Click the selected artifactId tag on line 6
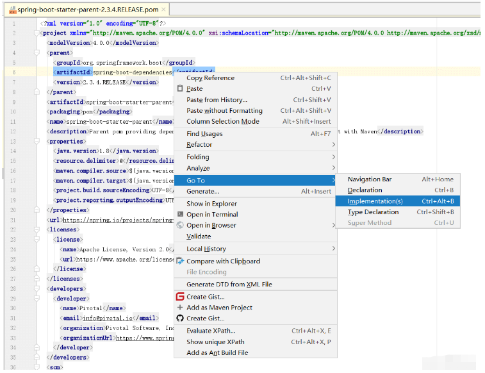The width and height of the screenshot is (485, 373). [72, 72]
